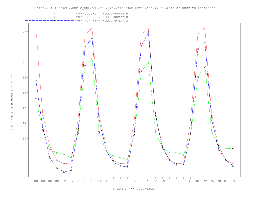Click x-axis tick label 51
The image size is (254, 197).
click(x=156, y=181)
